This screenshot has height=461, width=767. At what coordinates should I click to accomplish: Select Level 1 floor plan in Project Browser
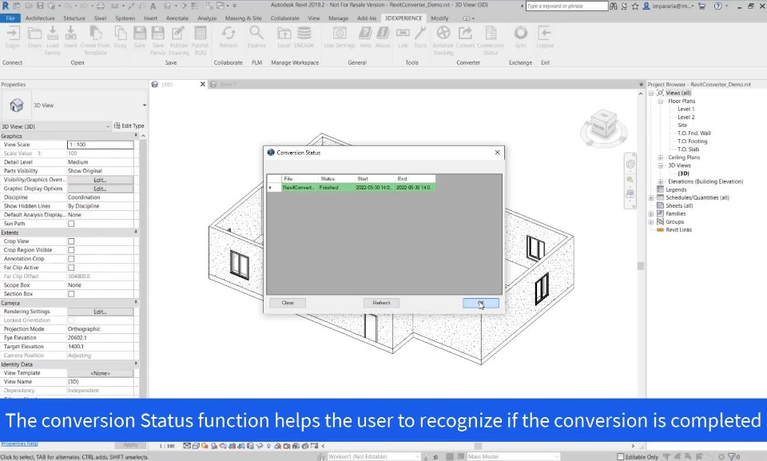click(x=686, y=109)
